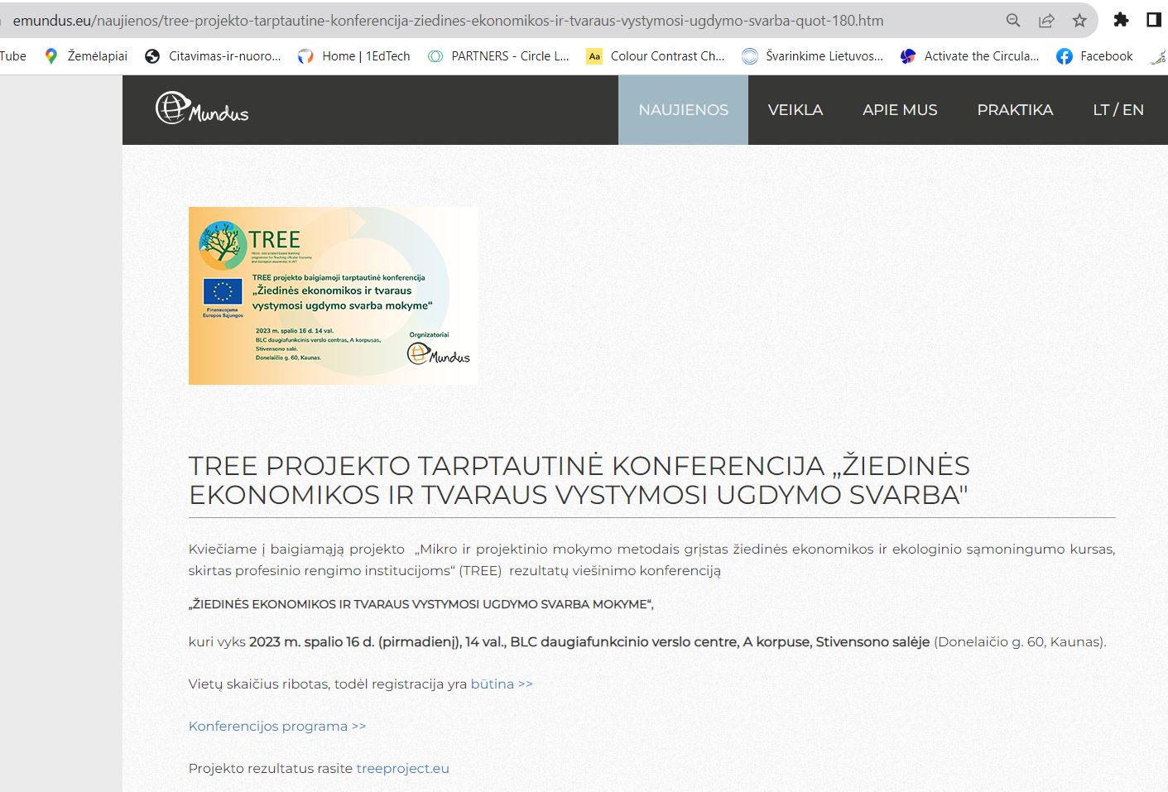This screenshot has width=1168, height=792.
Task: Follow the registration link būtina >>
Action: pyautogui.click(x=502, y=684)
